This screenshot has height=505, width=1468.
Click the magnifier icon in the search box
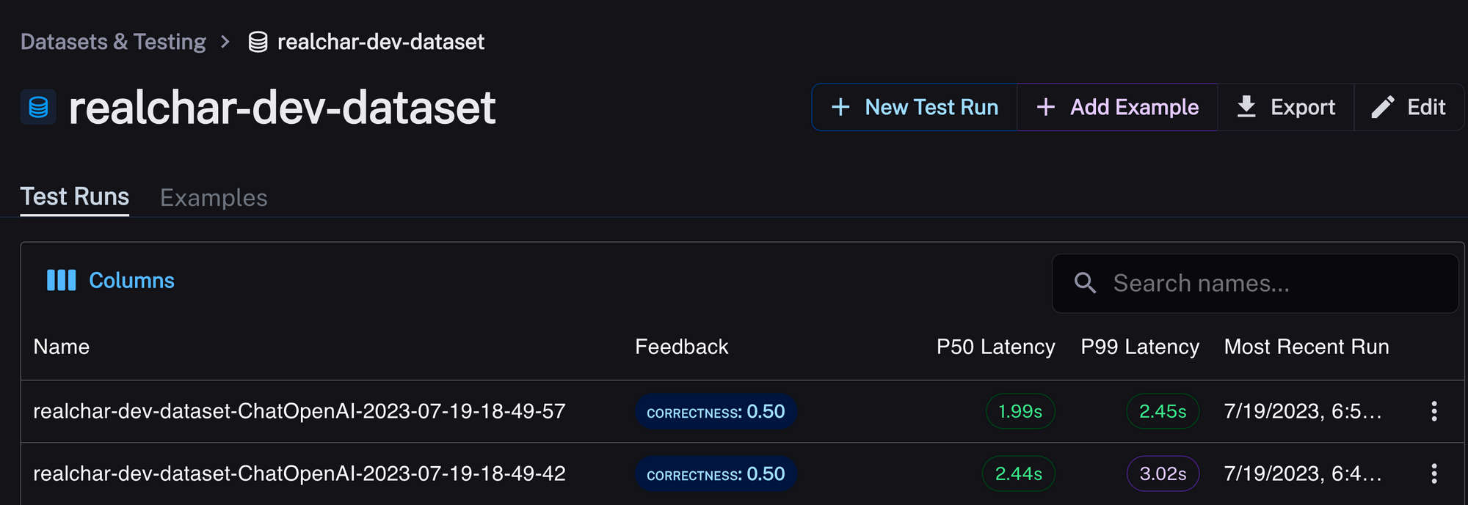coord(1085,283)
